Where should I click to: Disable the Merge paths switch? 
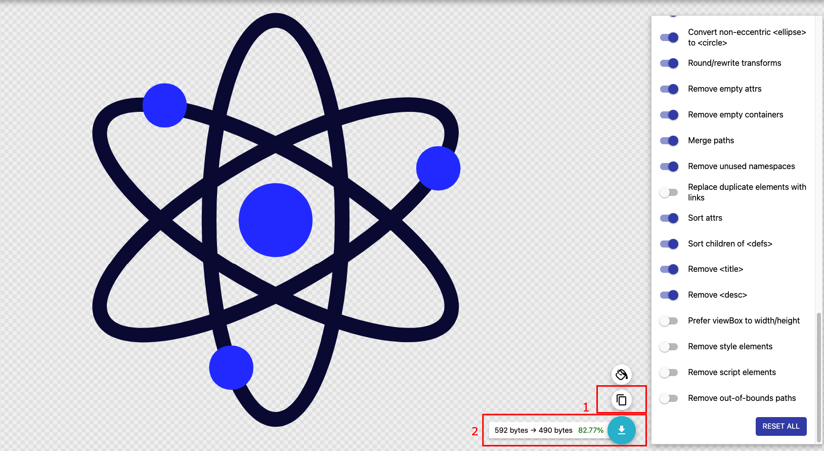click(x=669, y=141)
